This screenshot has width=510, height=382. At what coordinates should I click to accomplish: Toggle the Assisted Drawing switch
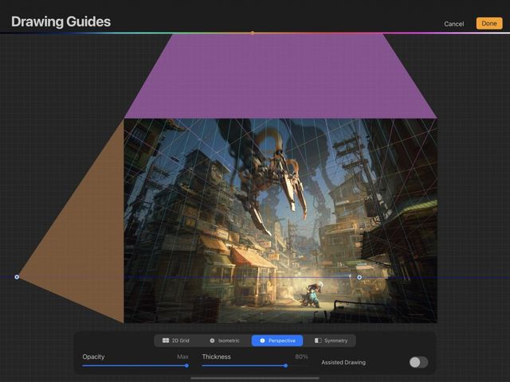pyautogui.click(x=418, y=362)
